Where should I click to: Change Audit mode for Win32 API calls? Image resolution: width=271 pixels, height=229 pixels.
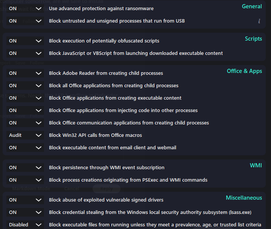25,135
